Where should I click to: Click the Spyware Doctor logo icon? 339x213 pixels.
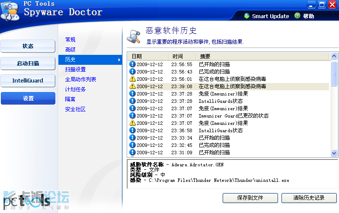coord(10,11)
